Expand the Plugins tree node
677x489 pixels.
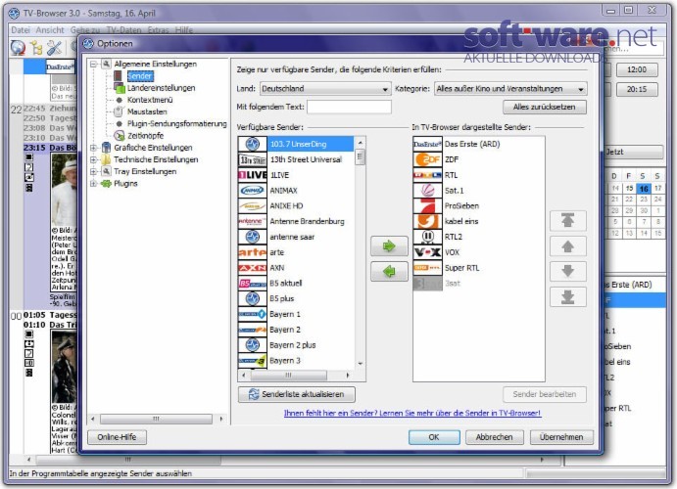click(x=93, y=184)
